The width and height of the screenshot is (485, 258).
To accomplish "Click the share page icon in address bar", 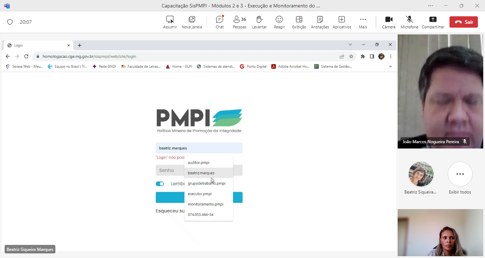I will tap(342, 56).
